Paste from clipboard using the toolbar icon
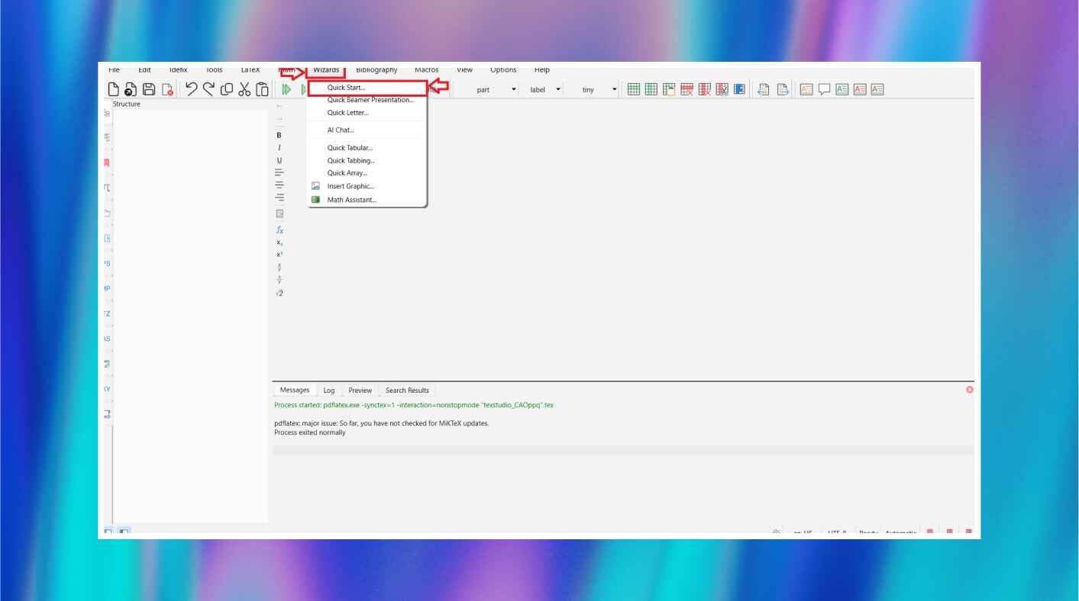The image size is (1079, 601). pos(262,89)
